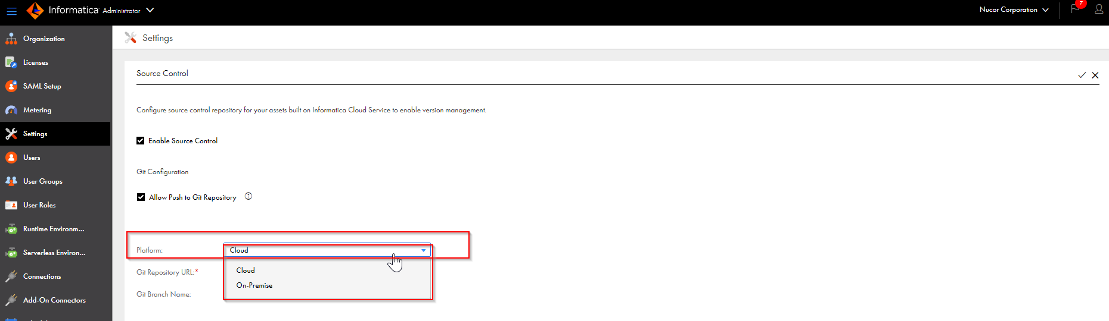Select On-Premise from Platform list
This screenshot has height=321, width=1109.
tap(327, 285)
